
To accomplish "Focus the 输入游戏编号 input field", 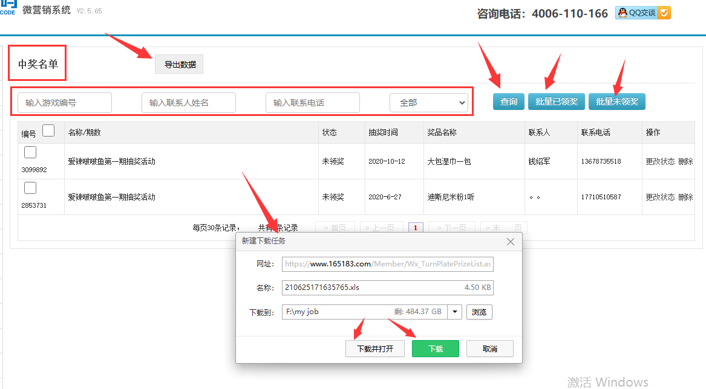I will [x=65, y=103].
